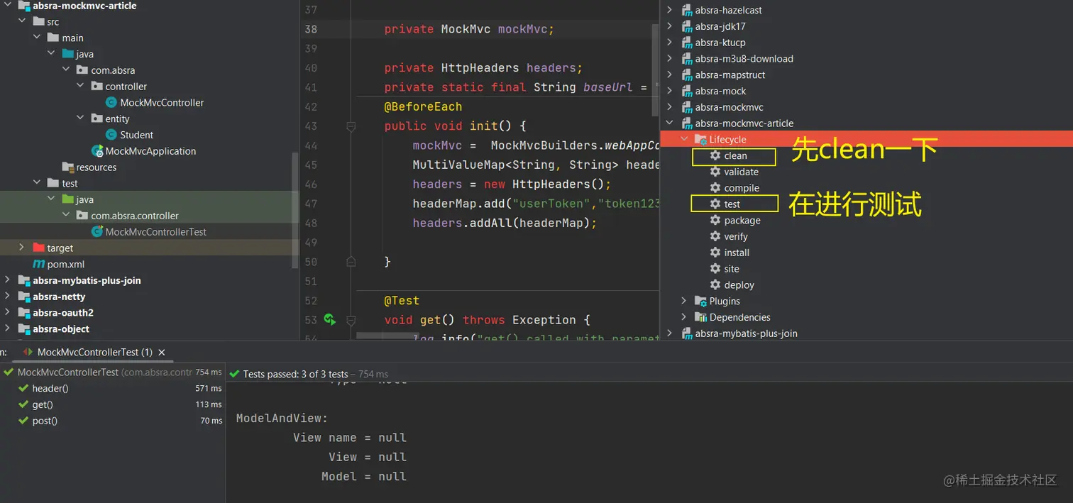The image size is (1073, 503).
Task: Click the project tree vertical scrollbar
Action: point(295,211)
